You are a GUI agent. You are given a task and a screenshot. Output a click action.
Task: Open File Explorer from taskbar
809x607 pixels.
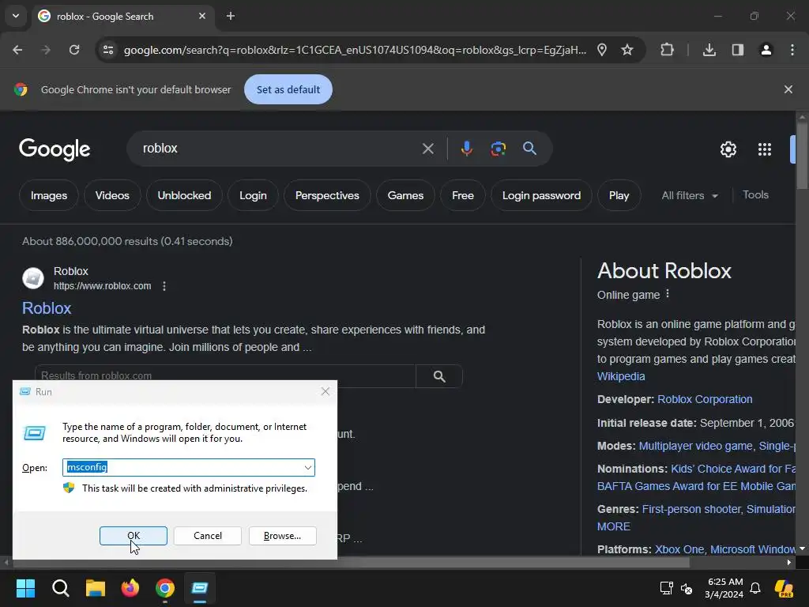(x=96, y=588)
